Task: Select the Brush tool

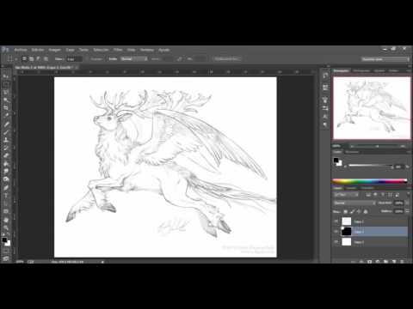Action: (6, 132)
